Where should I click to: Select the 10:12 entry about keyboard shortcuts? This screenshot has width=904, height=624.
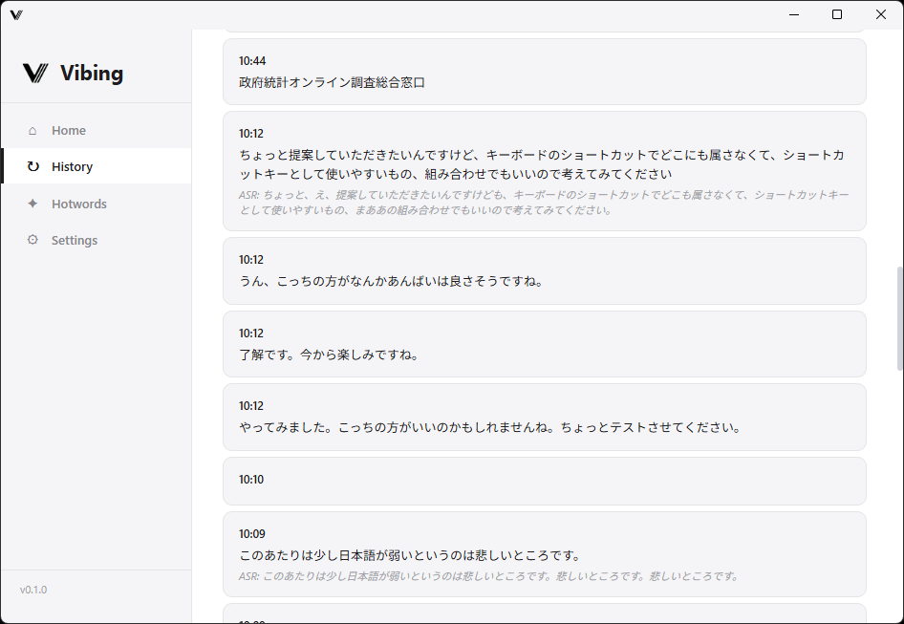(545, 172)
